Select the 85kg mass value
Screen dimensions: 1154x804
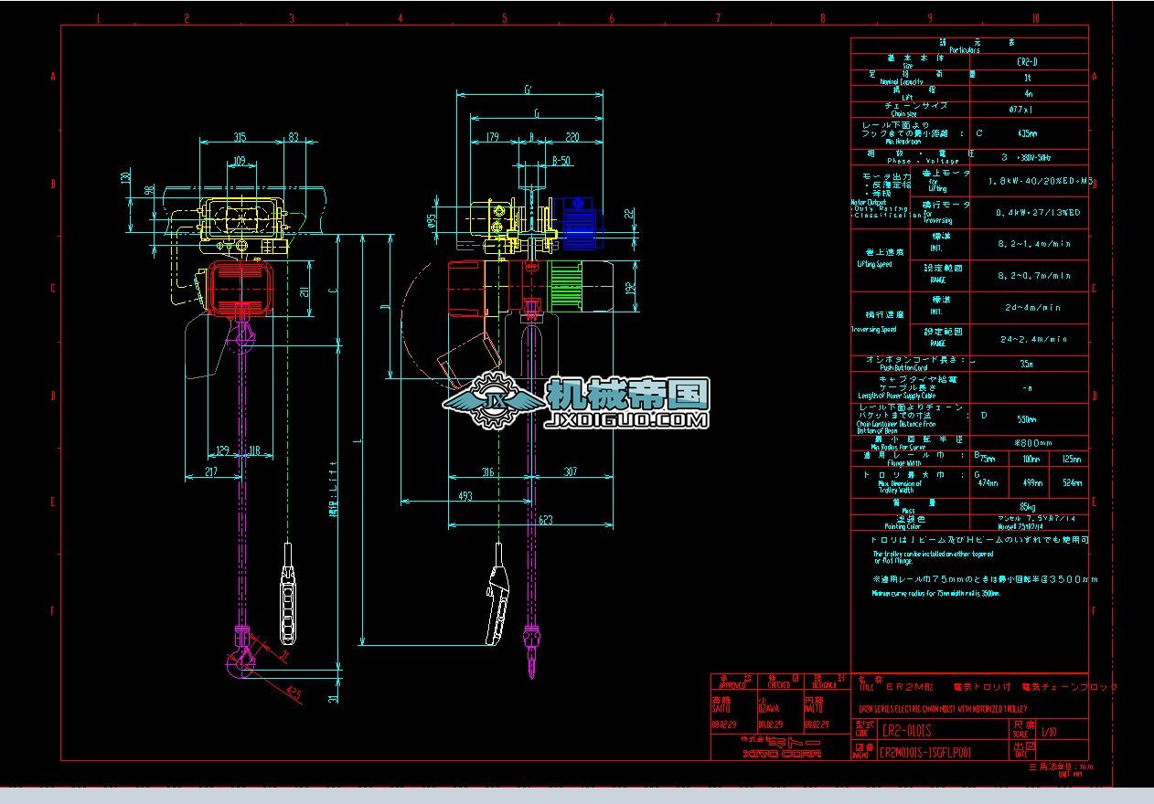tap(1027, 506)
